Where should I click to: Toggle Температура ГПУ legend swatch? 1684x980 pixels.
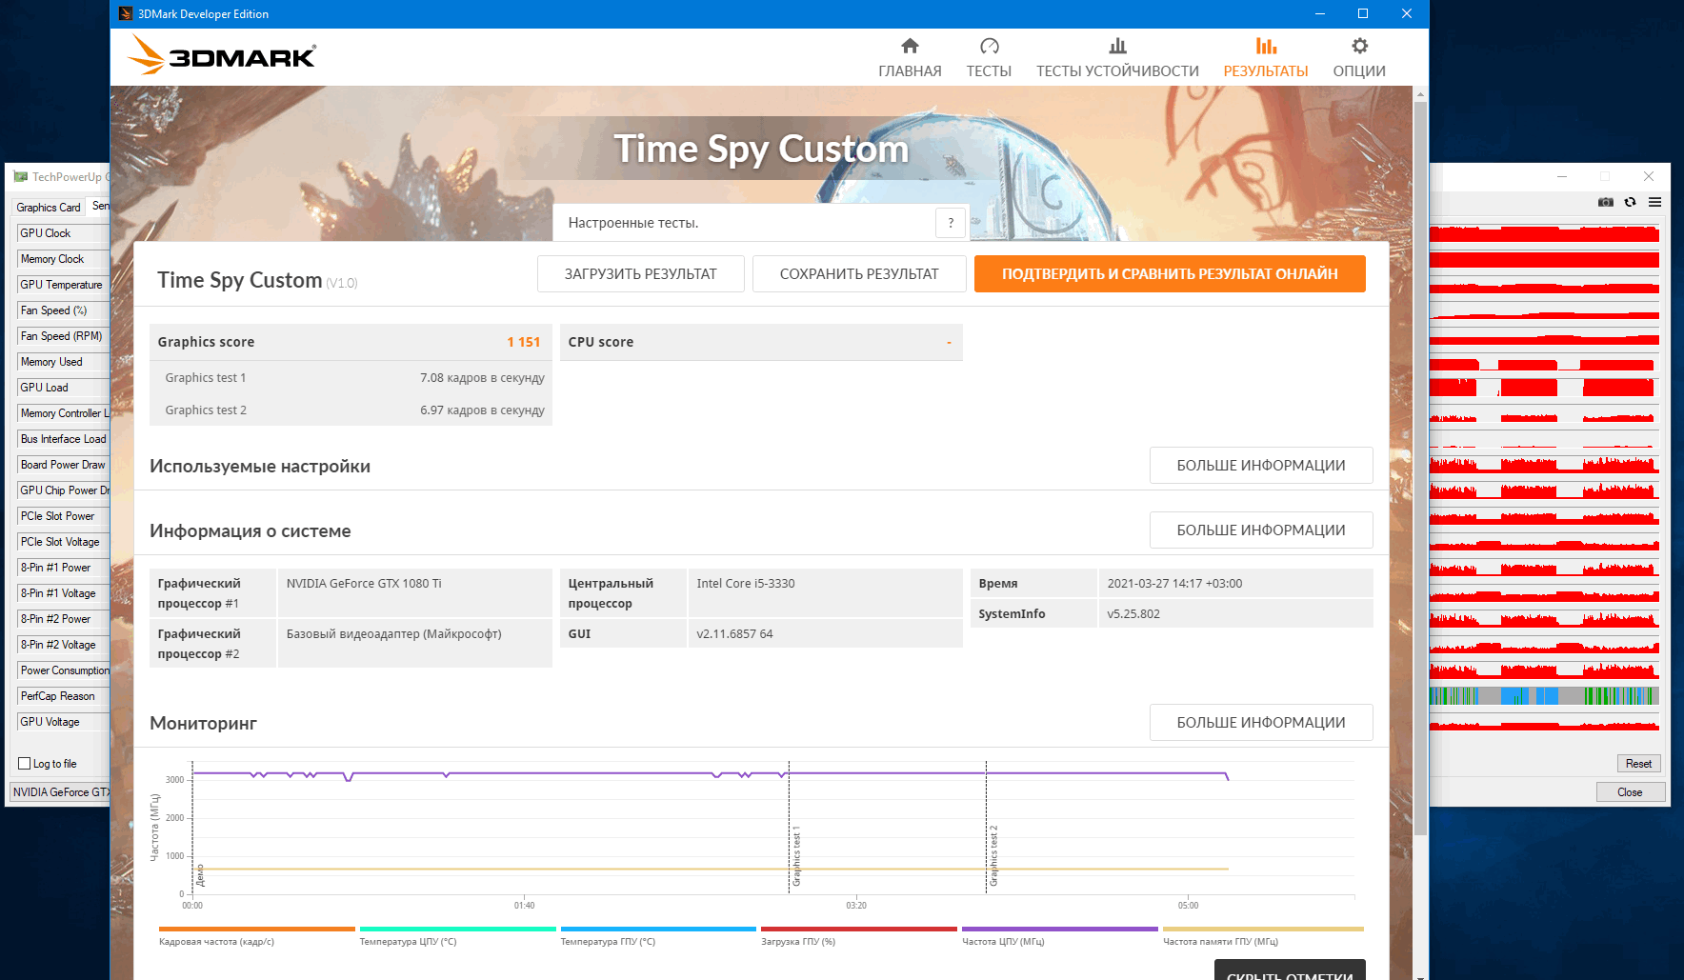tap(658, 929)
